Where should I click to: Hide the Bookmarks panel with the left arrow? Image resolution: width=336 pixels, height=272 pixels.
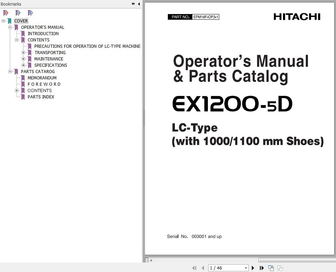pos(139,4)
